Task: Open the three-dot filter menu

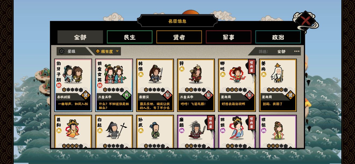Action: 297,51
